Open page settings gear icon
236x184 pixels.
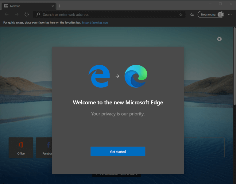point(219,39)
